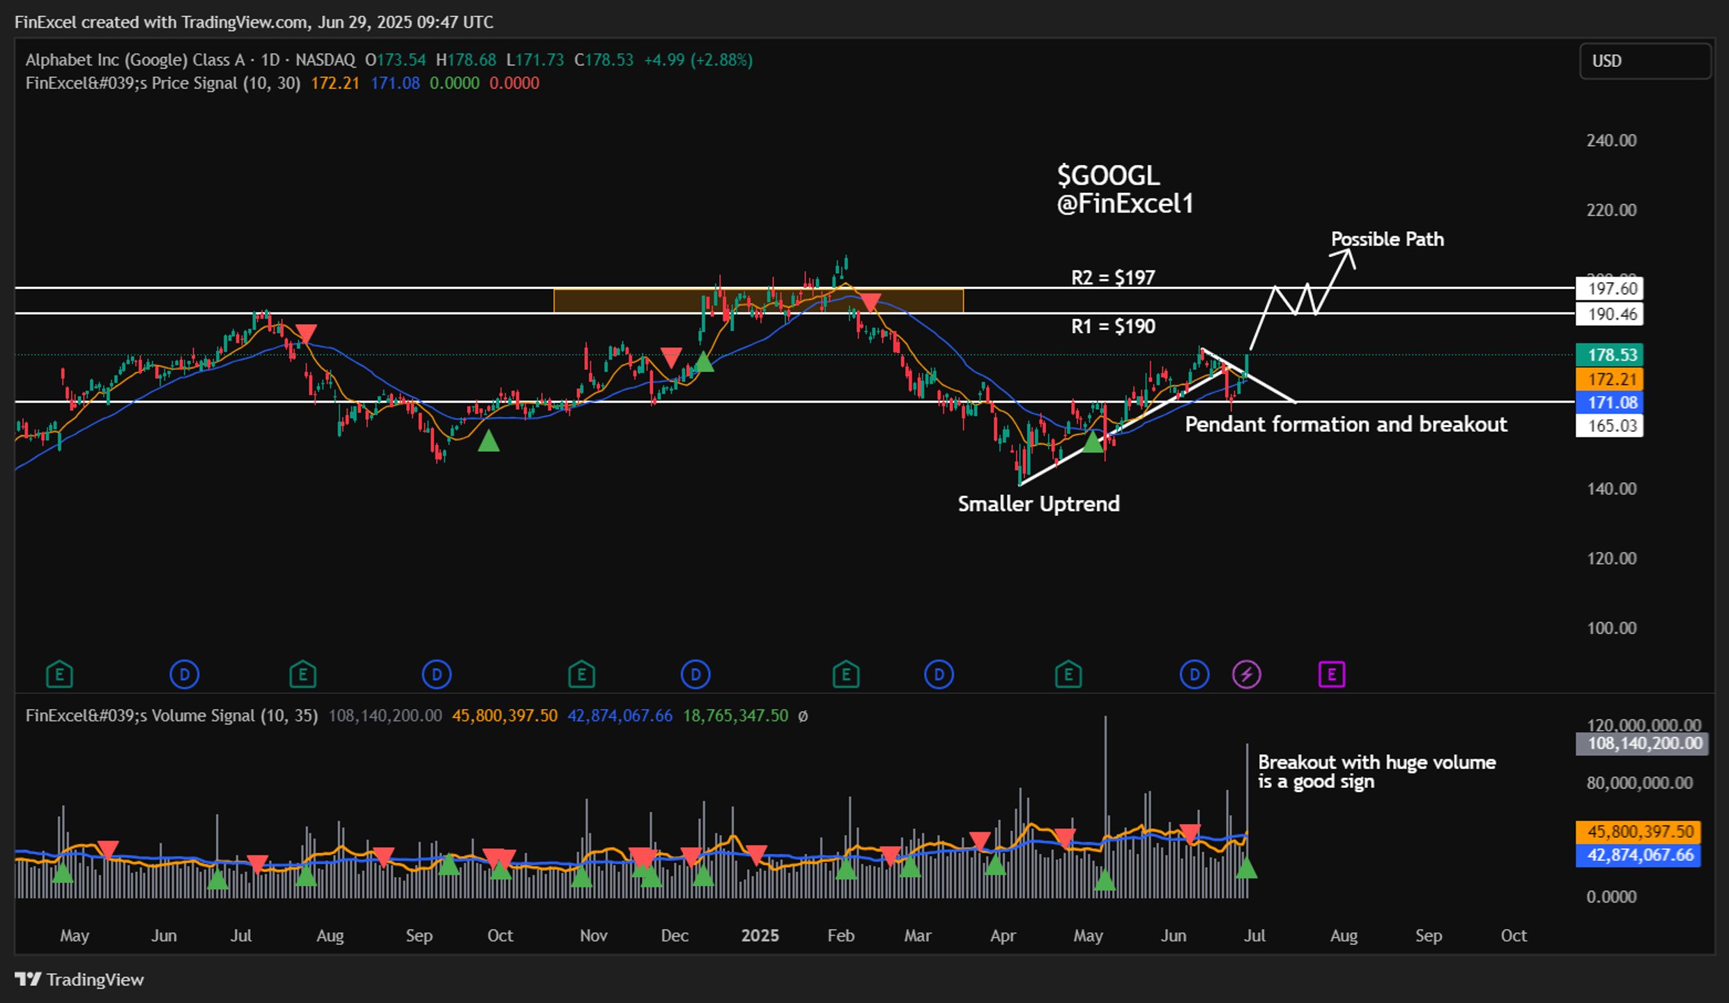Click the blue dividend D icon near June 2025
The height and width of the screenshot is (1003, 1729).
(1194, 674)
